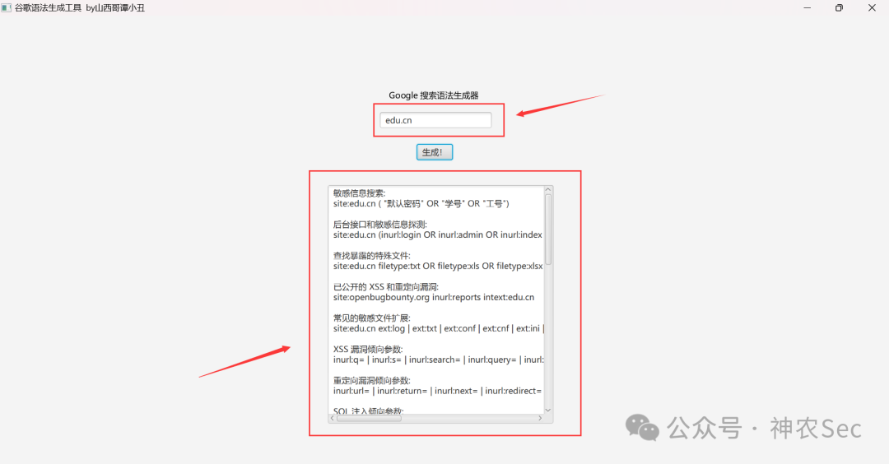Screen dimensions: 889x464
Task: Select the heading 查找暴露的特殊文件:
Action: pyautogui.click(x=372, y=256)
